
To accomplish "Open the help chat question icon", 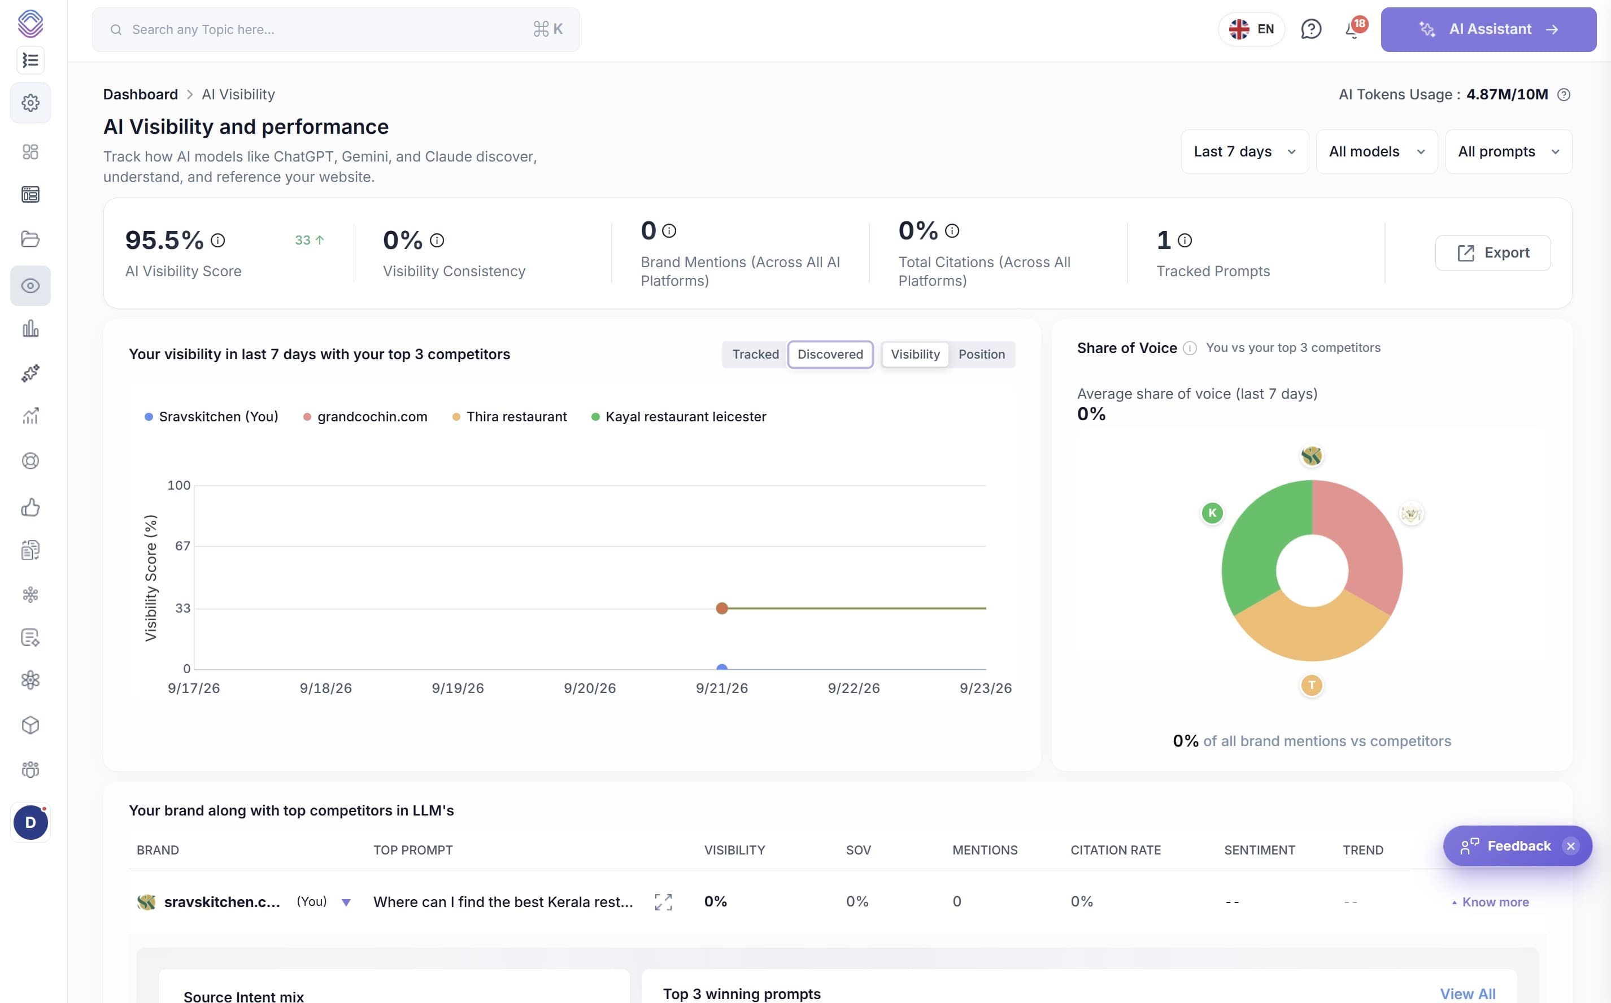I will click(x=1311, y=29).
